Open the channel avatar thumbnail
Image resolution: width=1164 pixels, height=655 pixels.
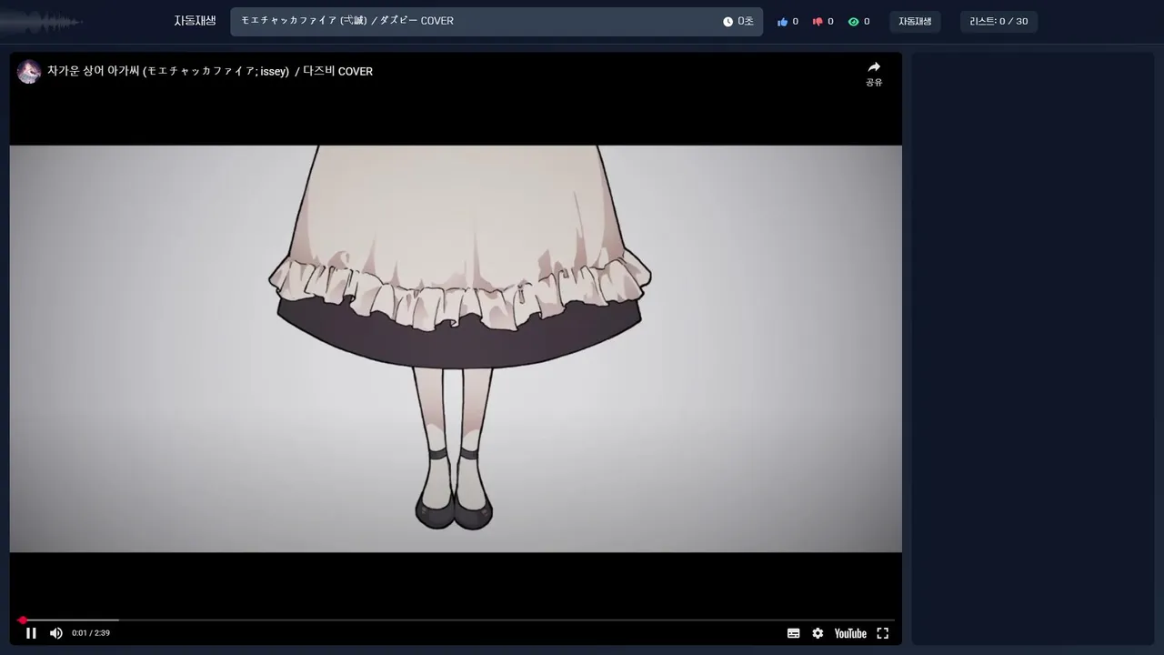(x=29, y=72)
